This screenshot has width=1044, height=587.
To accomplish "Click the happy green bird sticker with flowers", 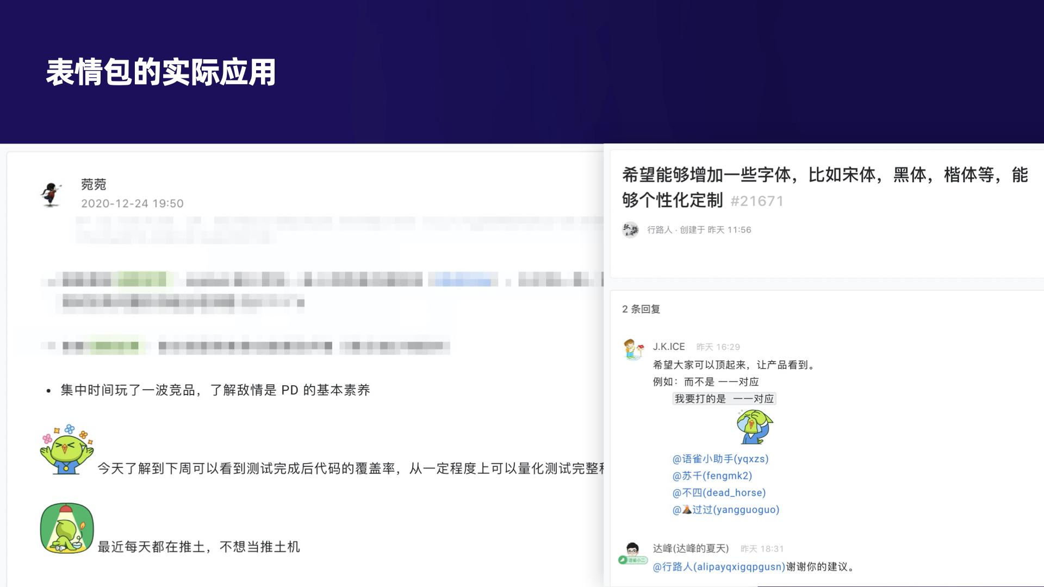I will pos(67,450).
